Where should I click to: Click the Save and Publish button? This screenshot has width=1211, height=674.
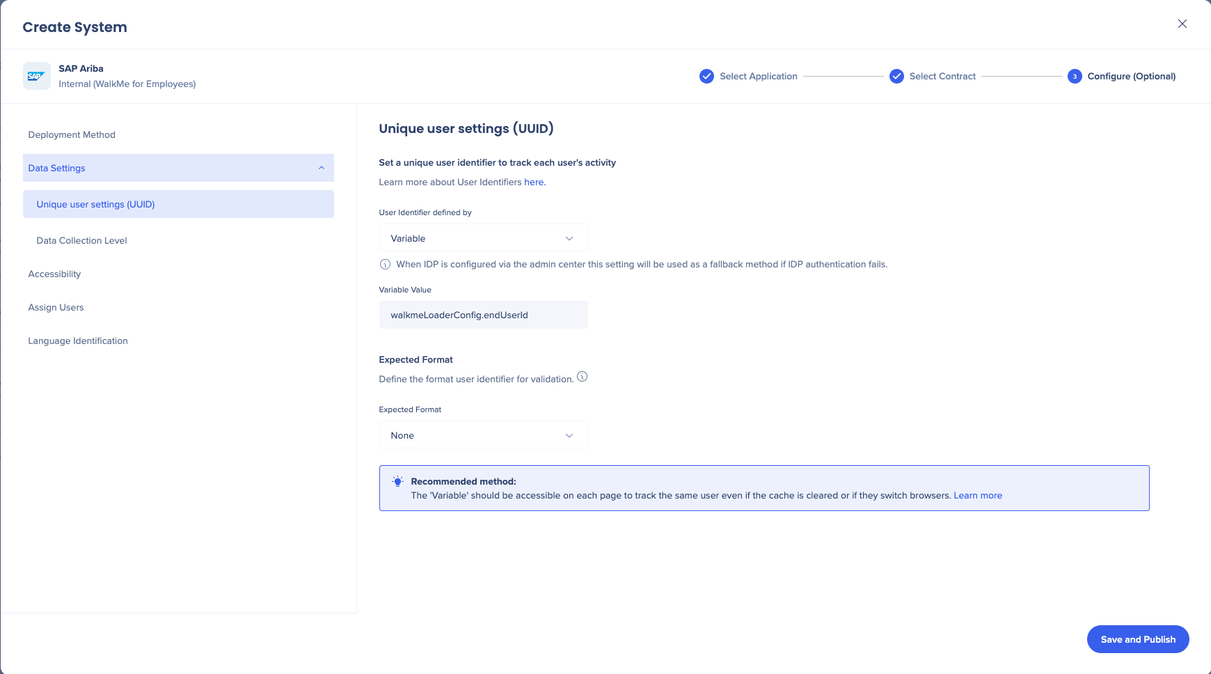[x=1137, y=639]
